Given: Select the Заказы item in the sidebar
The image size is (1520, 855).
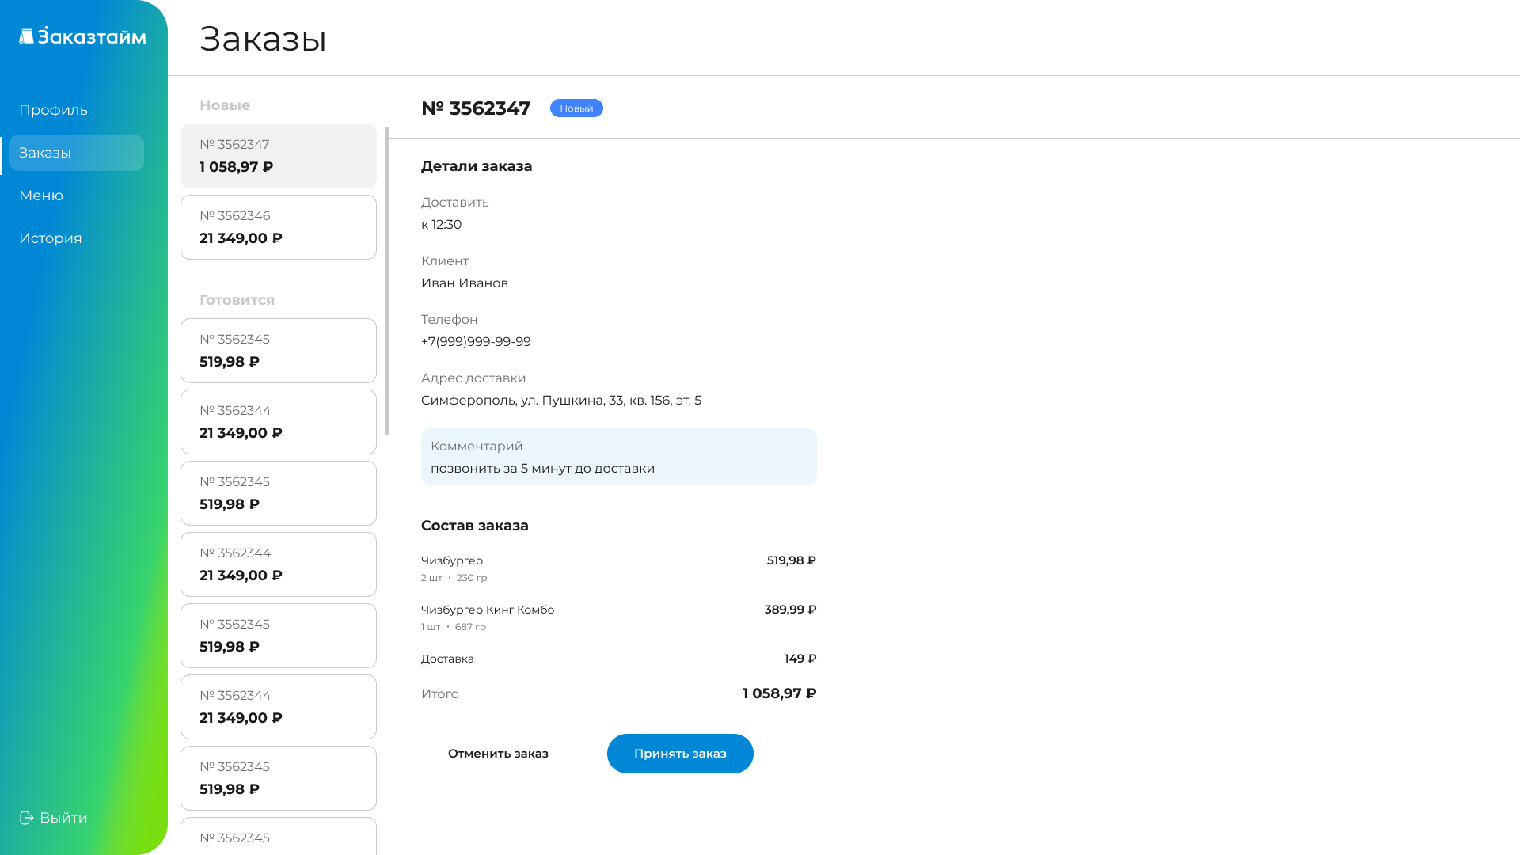Looking at the screenshot, I should click(77, 153).
